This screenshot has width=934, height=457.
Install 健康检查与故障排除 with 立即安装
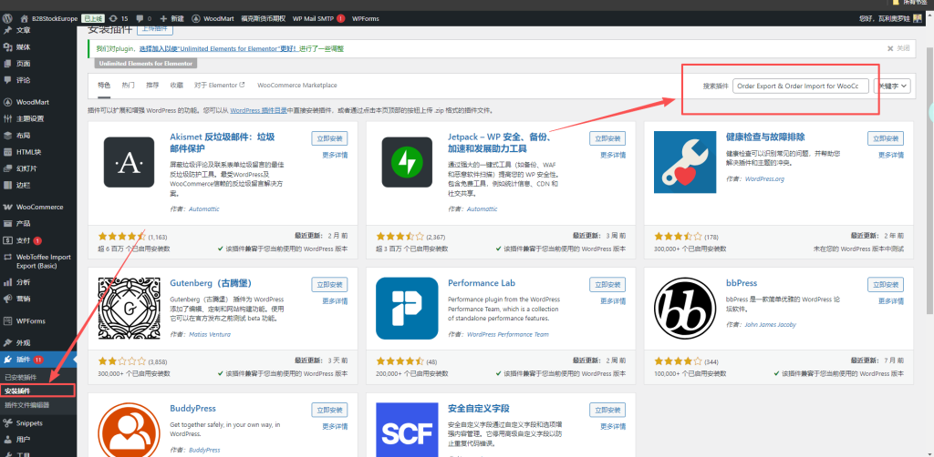pyautogui.click(x=886, y=138)
